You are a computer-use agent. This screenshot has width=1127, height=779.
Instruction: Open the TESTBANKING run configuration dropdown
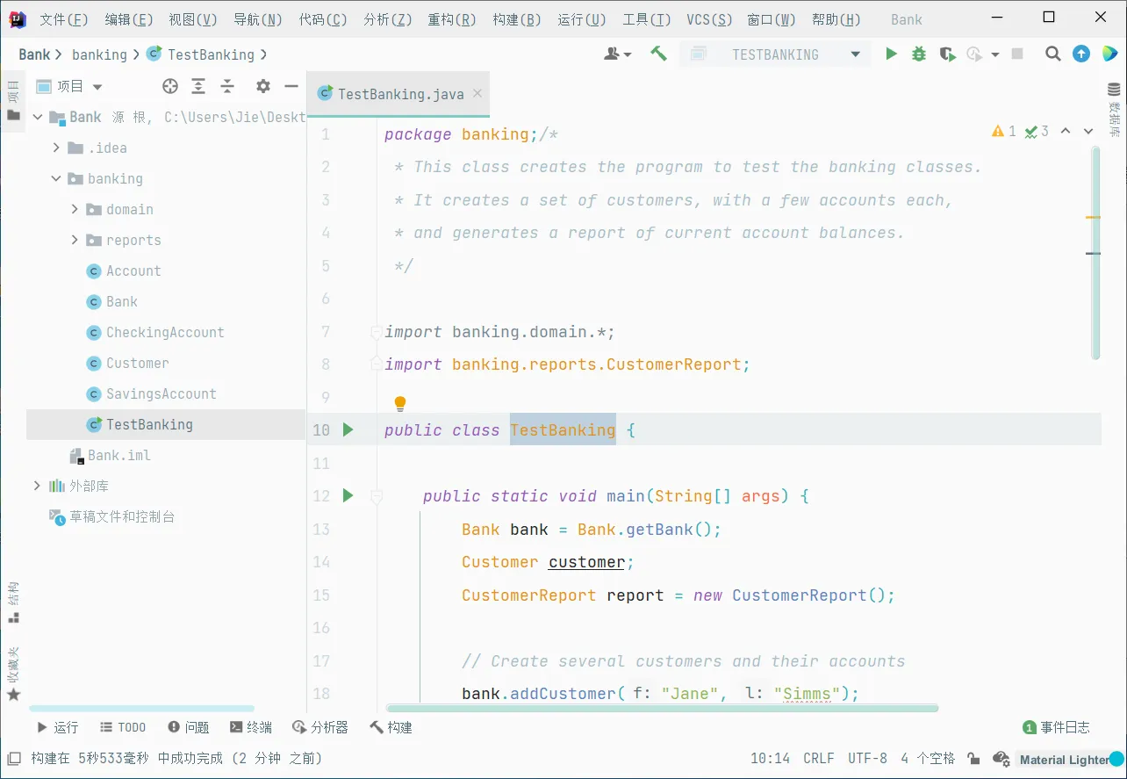point(775,54)
